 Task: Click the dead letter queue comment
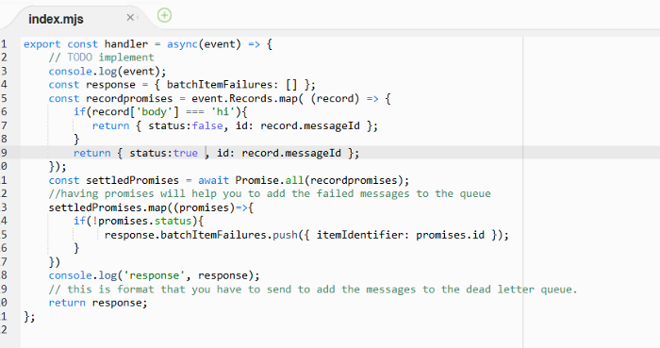tap(313, 290)
